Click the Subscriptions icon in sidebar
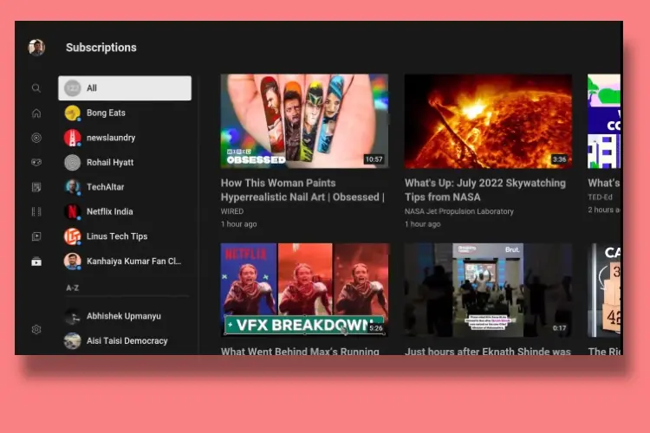 coord(36,262)
